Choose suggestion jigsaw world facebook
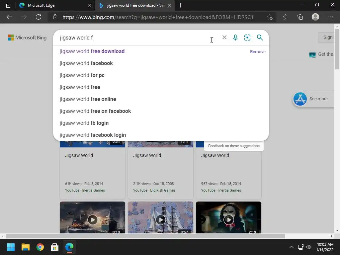Image resolution: width=340 pixels, height=255 pixels. [161, 63]
